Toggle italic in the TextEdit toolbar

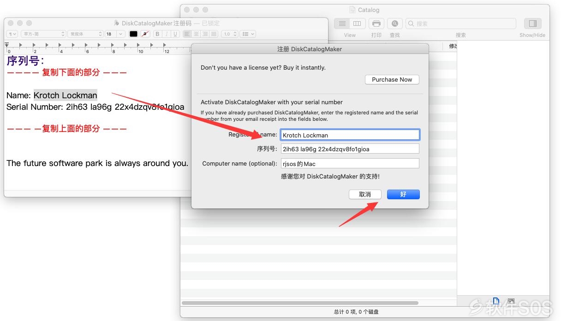(166, 34)
